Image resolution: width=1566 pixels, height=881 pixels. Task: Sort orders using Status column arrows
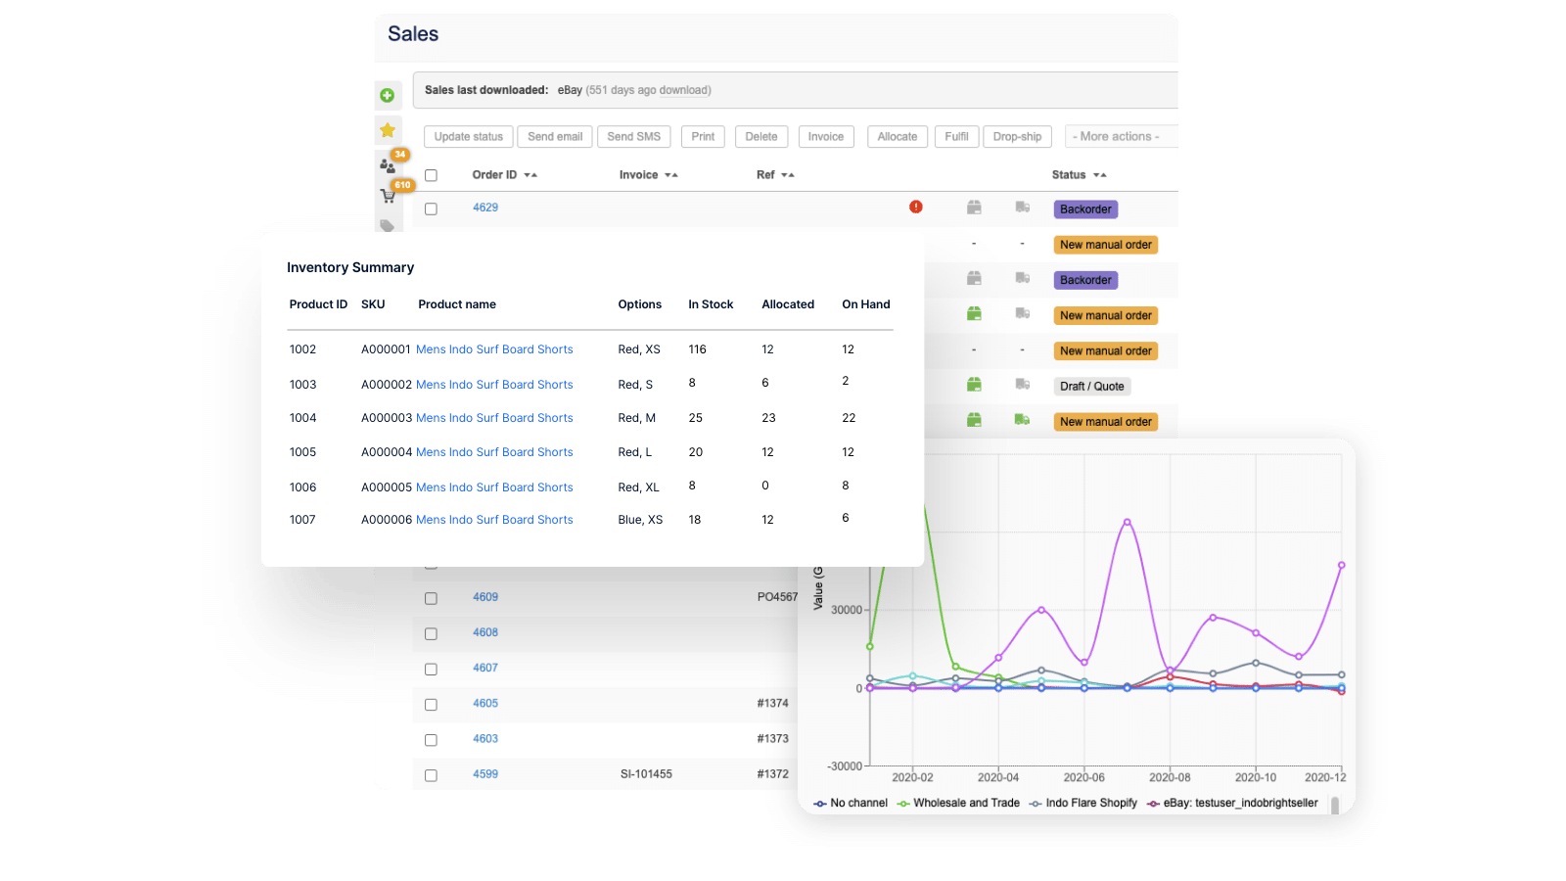coord(1100,175)
